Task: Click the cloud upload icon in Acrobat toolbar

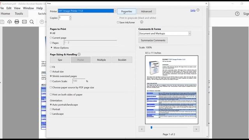Action: 9,22
